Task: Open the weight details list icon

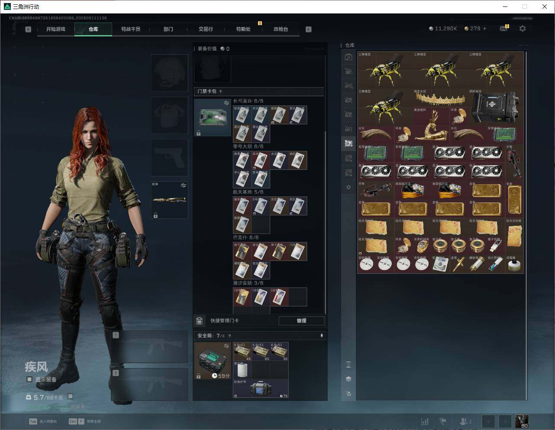Action: [70, 397]
